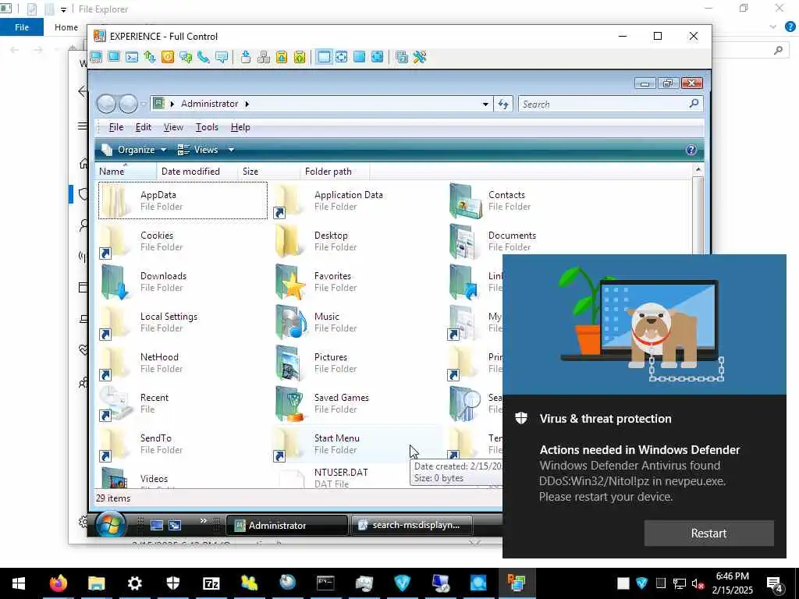Open the Home tab in File Explorer
The height and width of the screenshot is (599, 799).
(66, 27)
